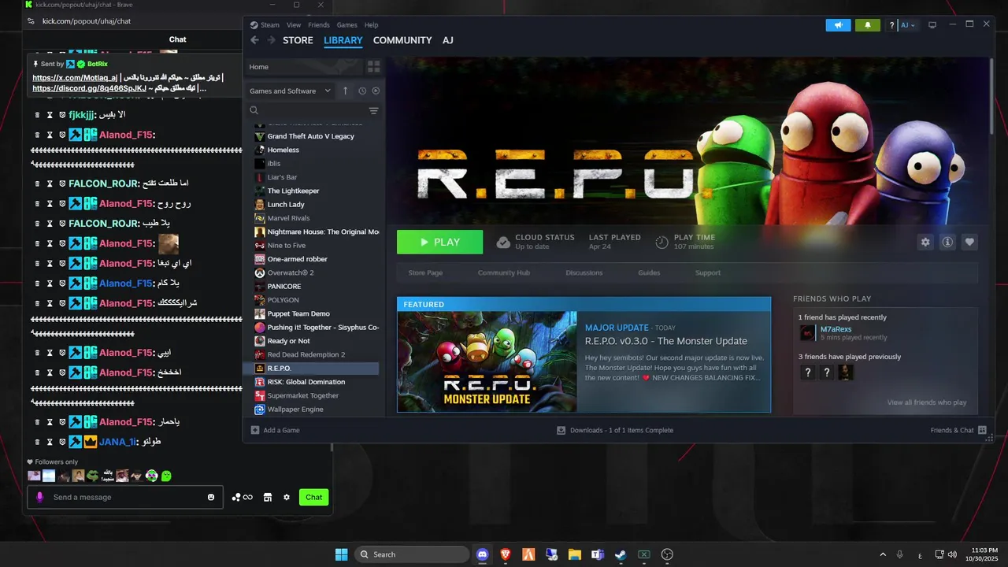The width and height of the screenshot is (1008, 567).
Task: Show hidden system tray icons chevron
Action: pos(882,554)
